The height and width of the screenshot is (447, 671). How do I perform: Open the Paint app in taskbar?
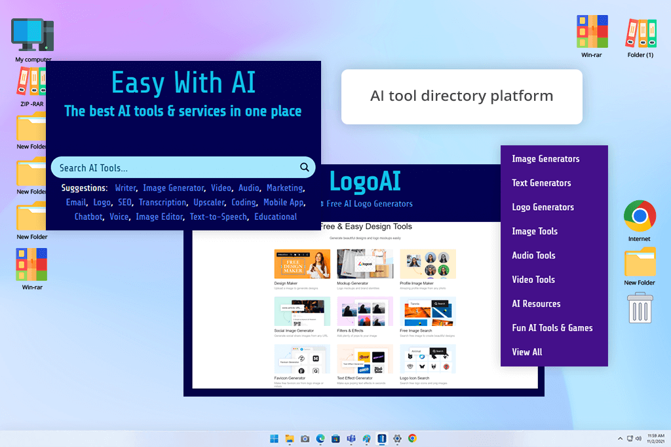click(367, 438)
